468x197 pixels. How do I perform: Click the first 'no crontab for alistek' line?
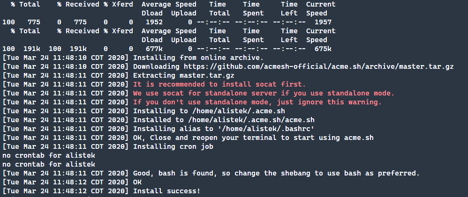click(x=49, y=155)
